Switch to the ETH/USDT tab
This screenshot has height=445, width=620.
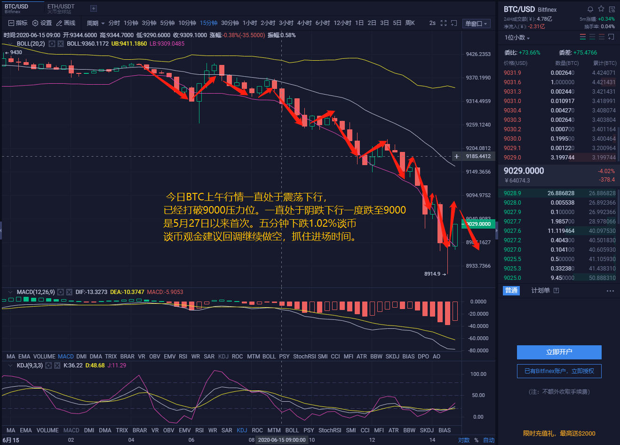coord(61,8)
